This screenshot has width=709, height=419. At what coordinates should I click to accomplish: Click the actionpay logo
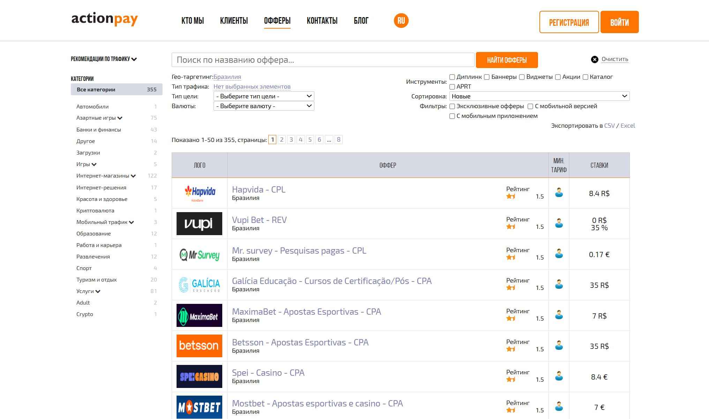(105, 19)
